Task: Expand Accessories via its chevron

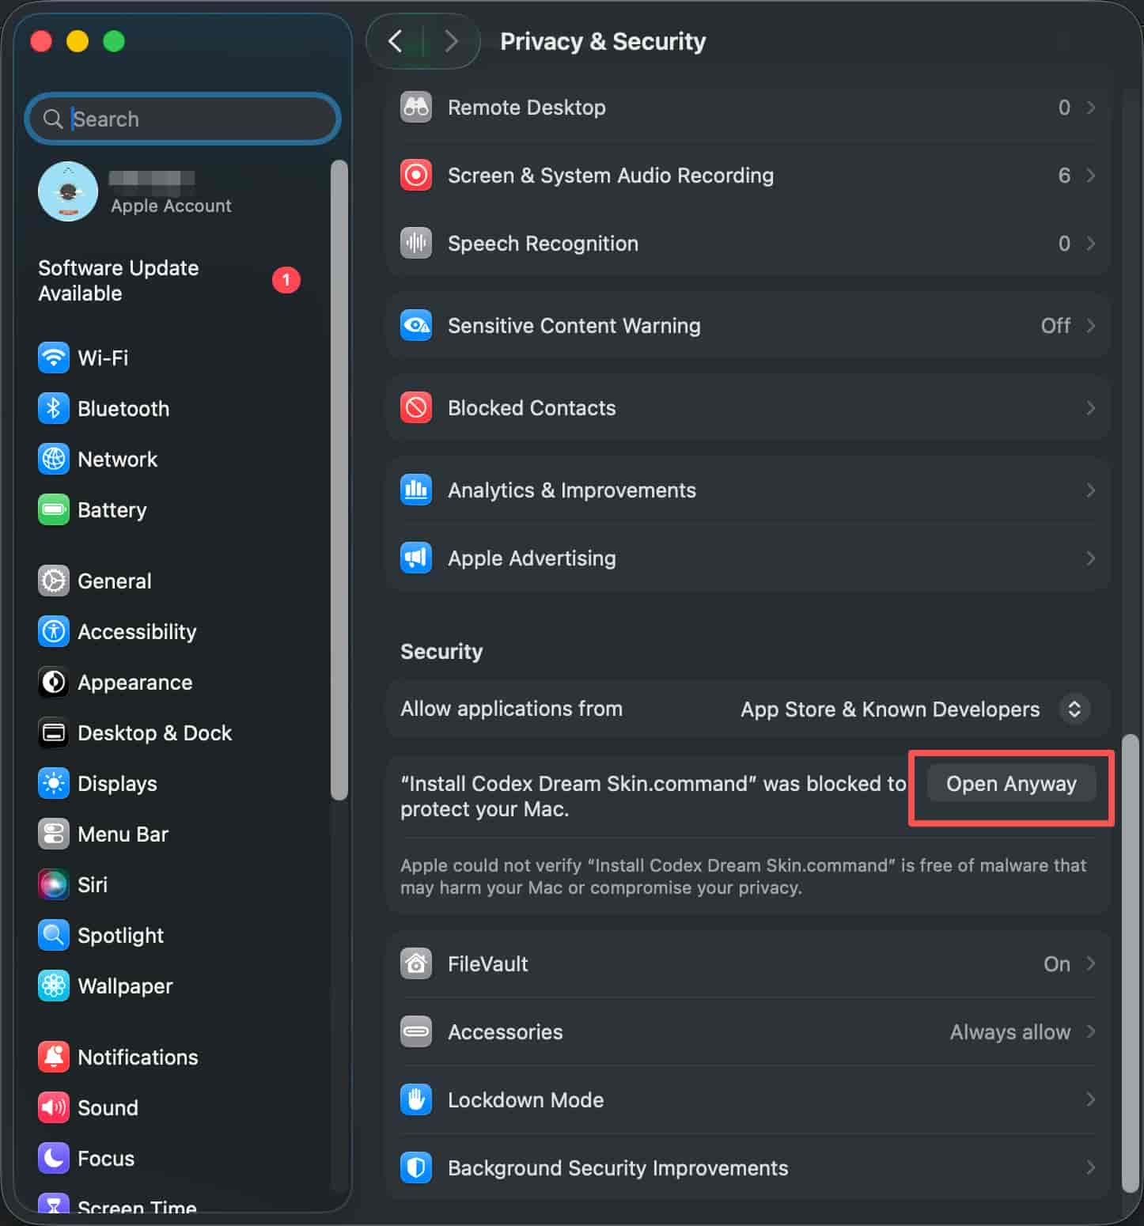Action: (1091, 1031)
